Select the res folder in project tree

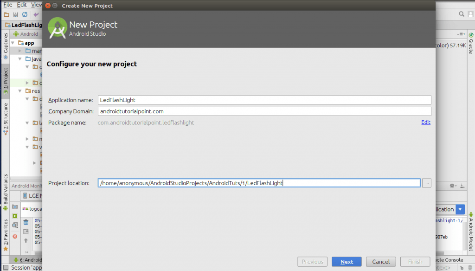pyautogui.click(x=33, y=91)
